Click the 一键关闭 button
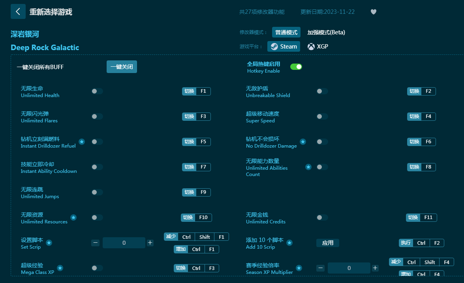This screenshot has height=283, width=464. coord(122,67)
